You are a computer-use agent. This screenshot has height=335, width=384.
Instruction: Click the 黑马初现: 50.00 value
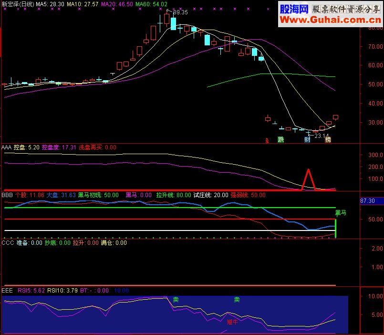coord(98,195)
